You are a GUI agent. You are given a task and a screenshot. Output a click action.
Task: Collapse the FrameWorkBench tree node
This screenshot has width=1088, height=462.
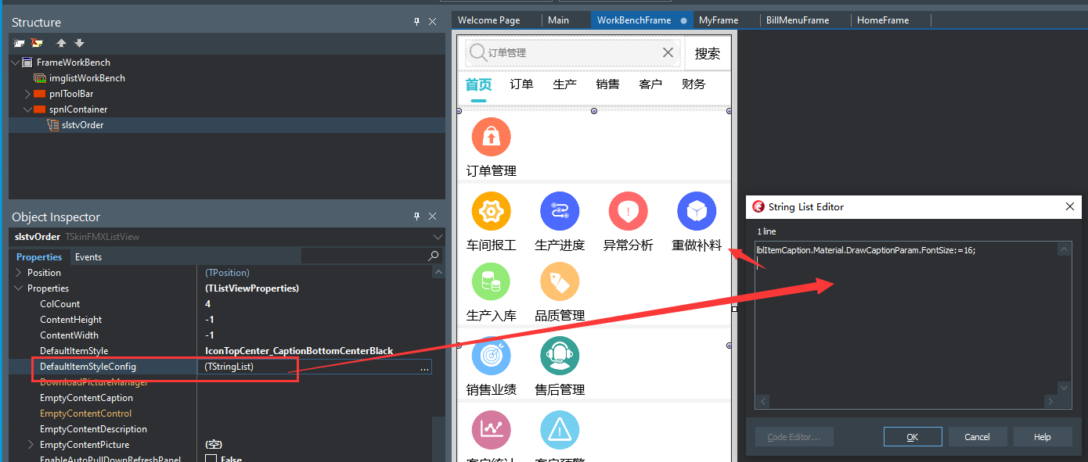[16, 63]
